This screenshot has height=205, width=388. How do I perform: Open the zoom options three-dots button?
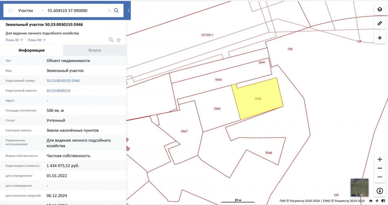(380, 168)
